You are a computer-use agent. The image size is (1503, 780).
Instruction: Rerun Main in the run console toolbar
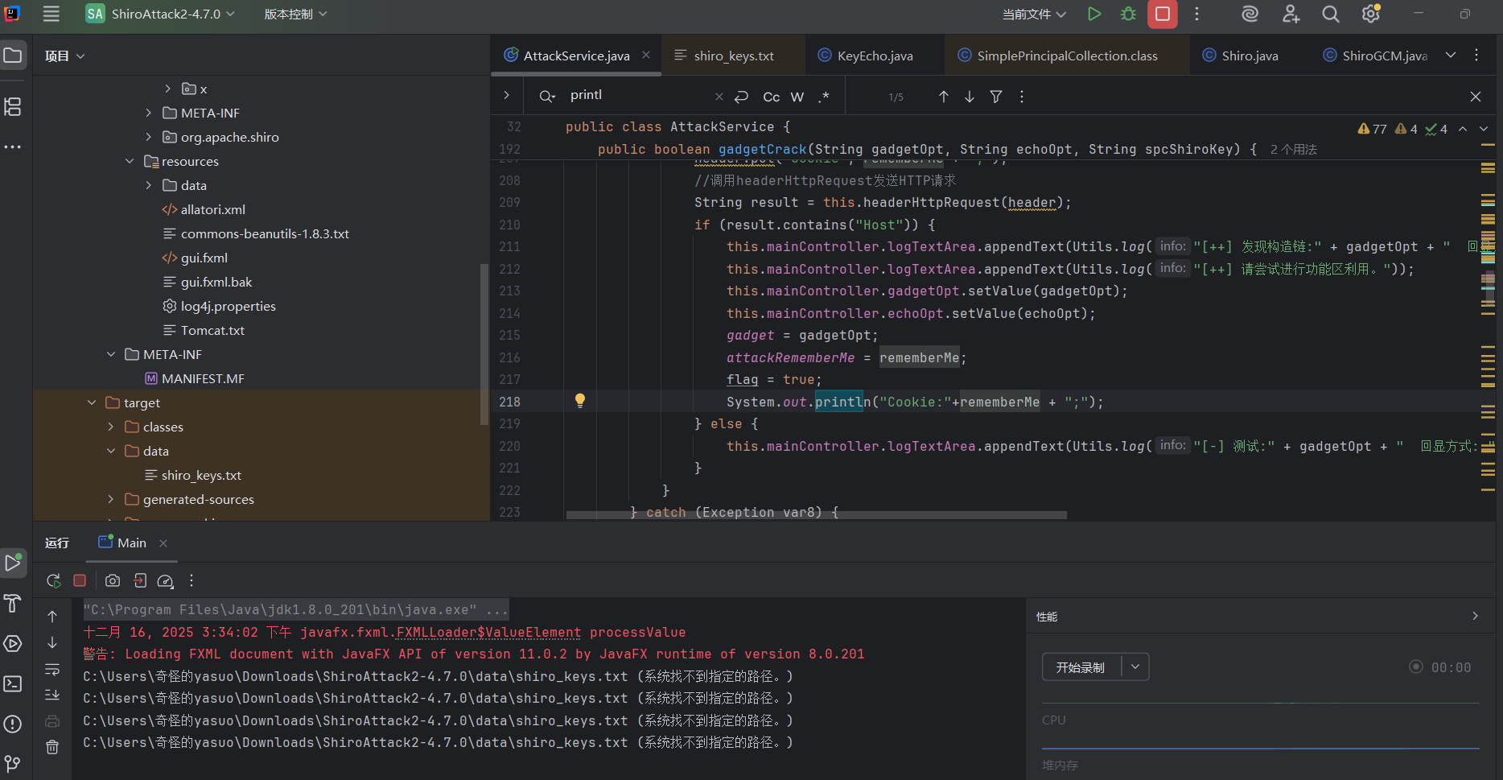(53, 580)
